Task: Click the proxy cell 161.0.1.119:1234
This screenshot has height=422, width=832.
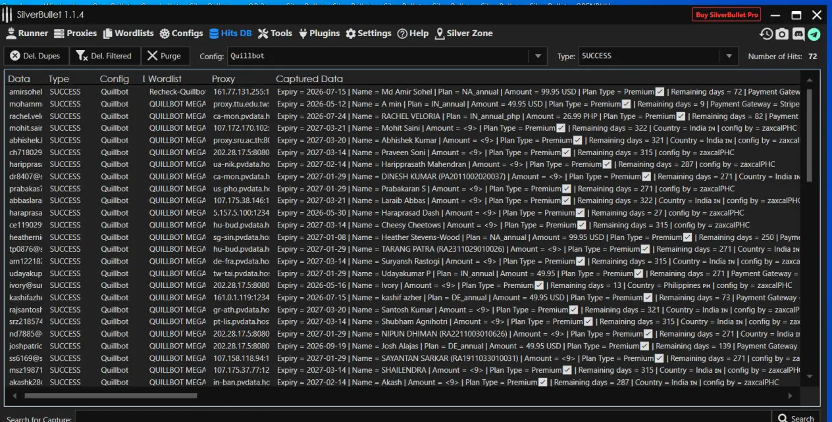Action: tap(241, 298)
